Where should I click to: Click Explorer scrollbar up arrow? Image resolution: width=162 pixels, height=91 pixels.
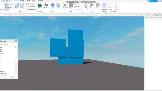[16, 47]
